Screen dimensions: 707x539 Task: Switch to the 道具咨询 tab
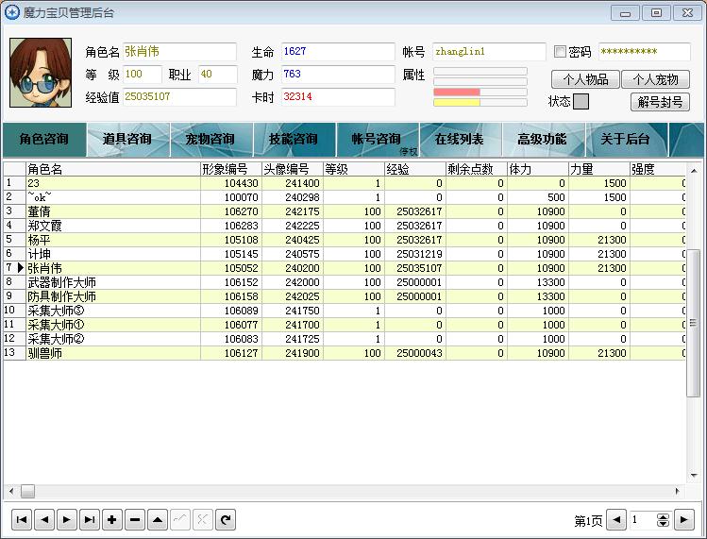point(127,140)
